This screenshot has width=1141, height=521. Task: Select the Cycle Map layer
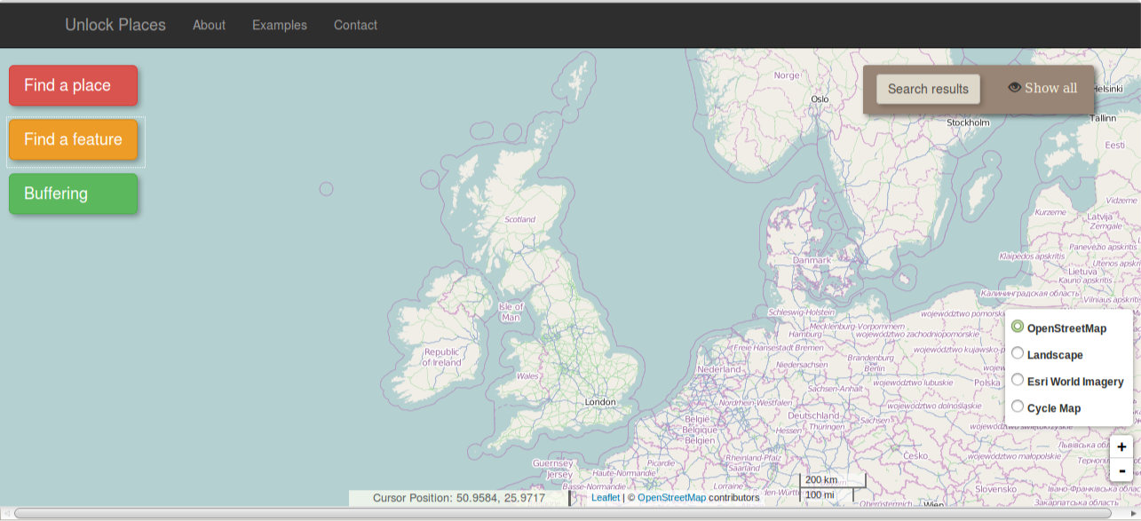point(1018,407)
